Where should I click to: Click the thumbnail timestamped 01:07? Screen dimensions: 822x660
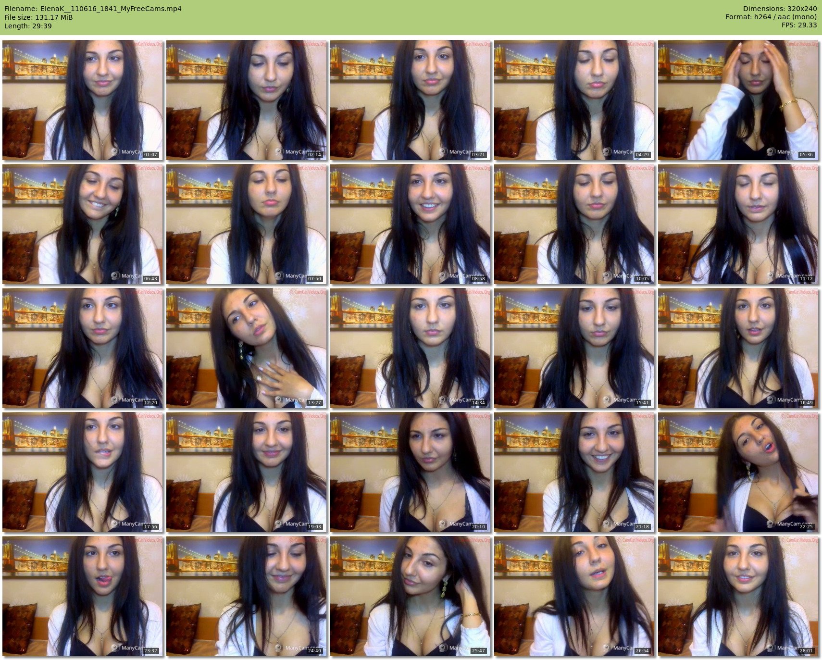coord(83,100)
